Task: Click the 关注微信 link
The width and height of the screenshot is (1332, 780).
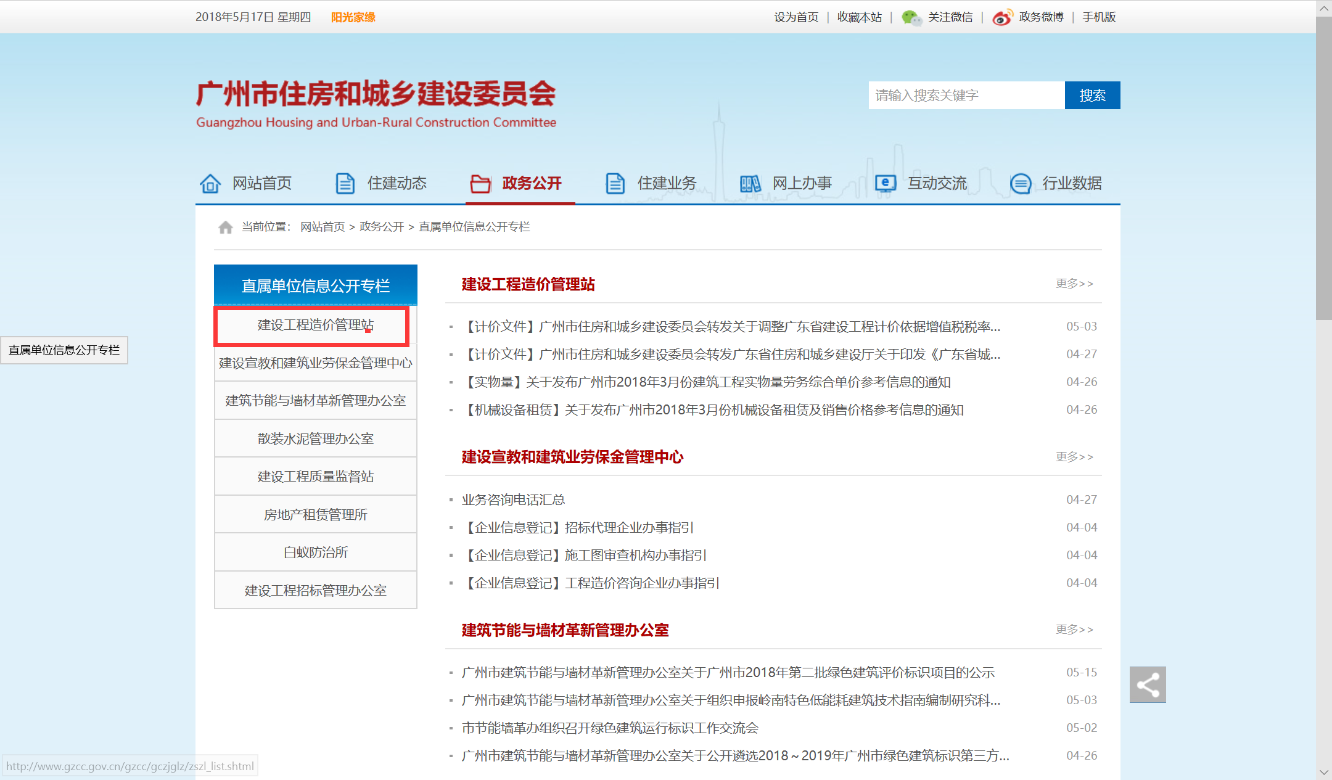Action: 950,17
